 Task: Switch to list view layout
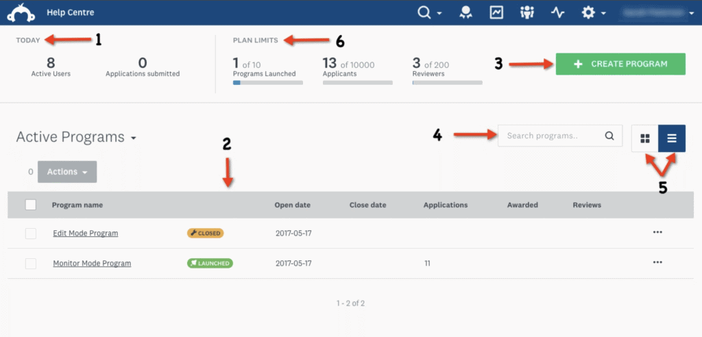(671, 138)
